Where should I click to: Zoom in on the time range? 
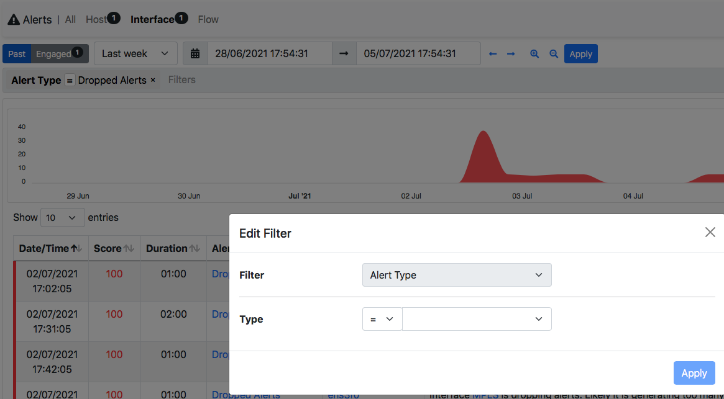point(534,53)
